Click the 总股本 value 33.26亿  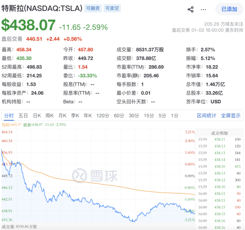[214, 93]
